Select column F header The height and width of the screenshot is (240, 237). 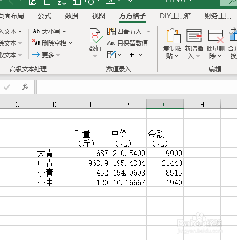128,104
